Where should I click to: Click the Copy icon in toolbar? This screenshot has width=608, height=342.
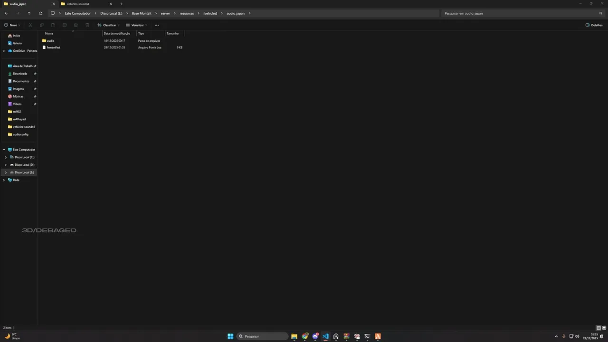[42, 25]
